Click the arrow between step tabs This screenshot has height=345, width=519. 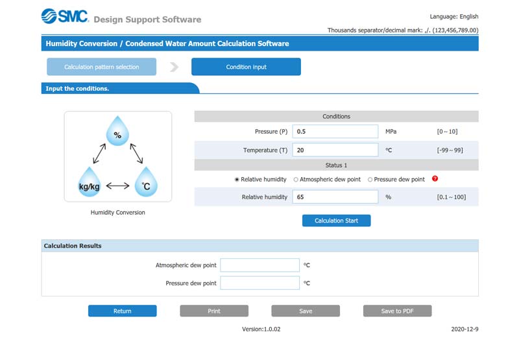pos(174,67)
